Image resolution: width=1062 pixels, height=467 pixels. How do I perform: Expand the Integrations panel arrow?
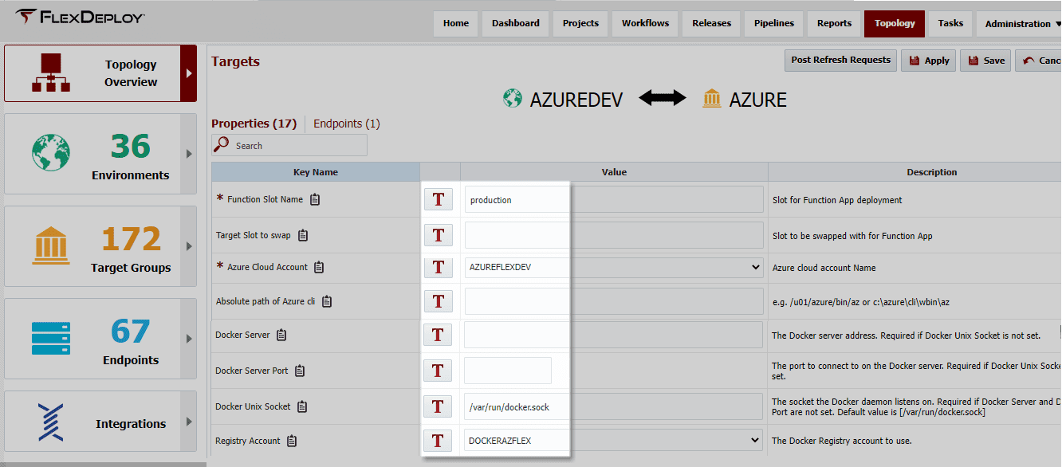[x=189, y=422]
